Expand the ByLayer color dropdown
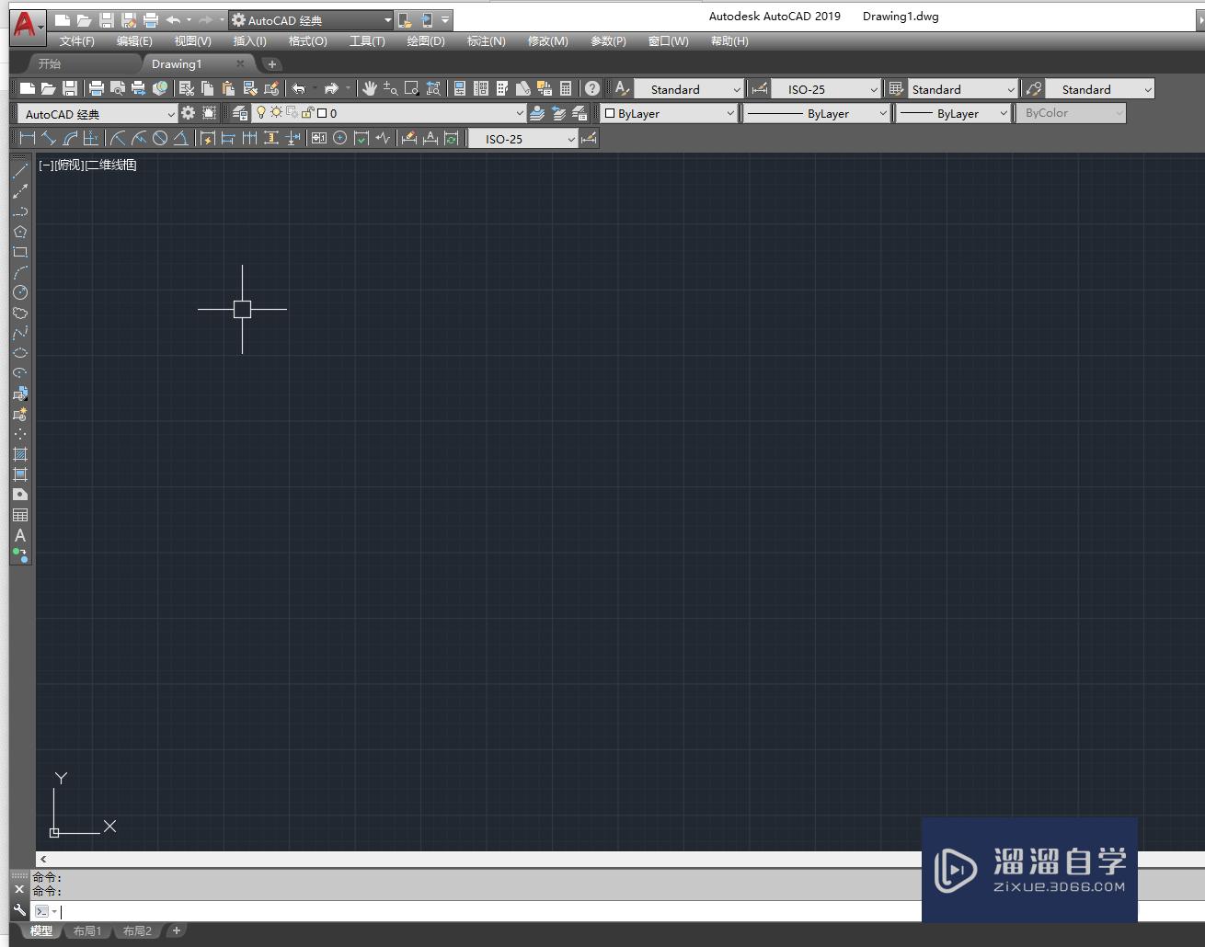The image size is (1205, 947). pyautogui.click(x=729, y=112)
